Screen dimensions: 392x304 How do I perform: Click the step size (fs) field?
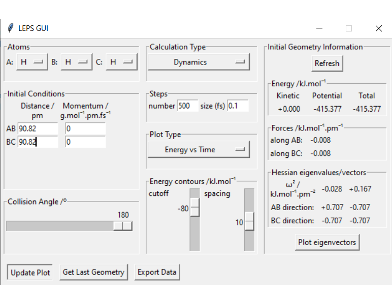click(238, 106)
